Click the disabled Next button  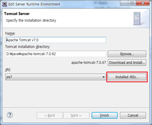click(x=76, y=115)
